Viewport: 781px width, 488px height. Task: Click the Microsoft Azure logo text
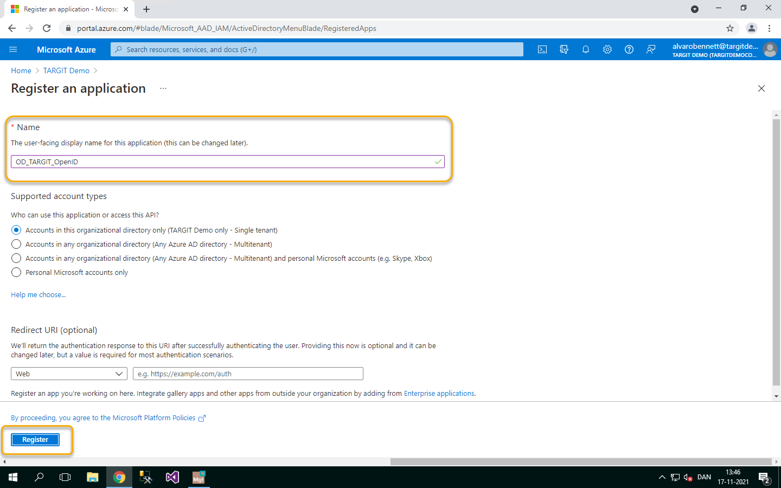click(66, 49)
